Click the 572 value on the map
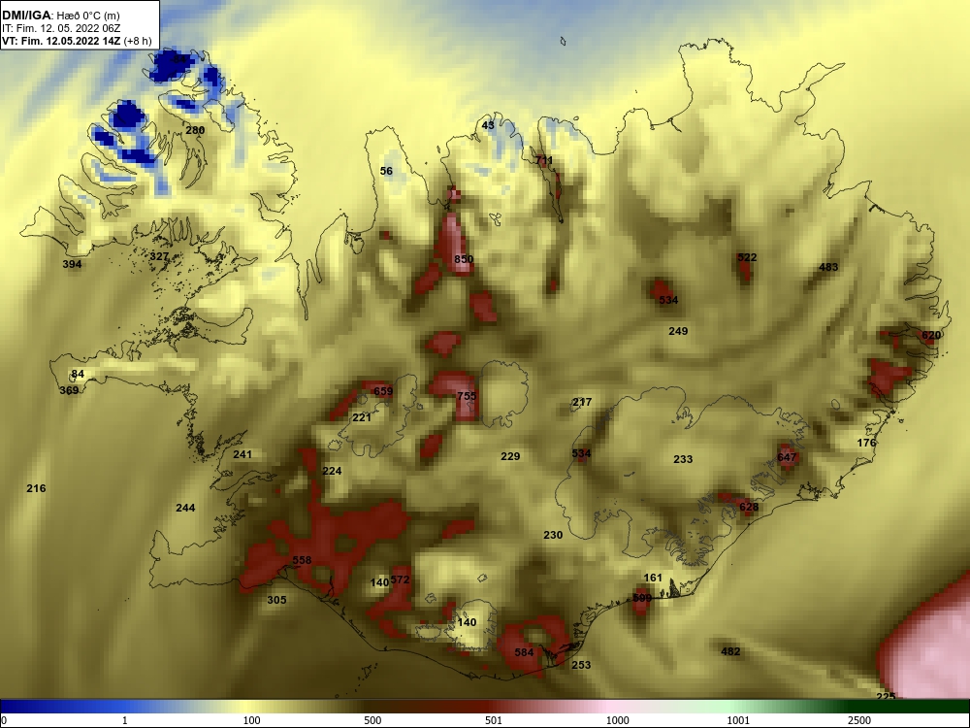The height and width of the screenshot is (728, 970). pos(401,580)
